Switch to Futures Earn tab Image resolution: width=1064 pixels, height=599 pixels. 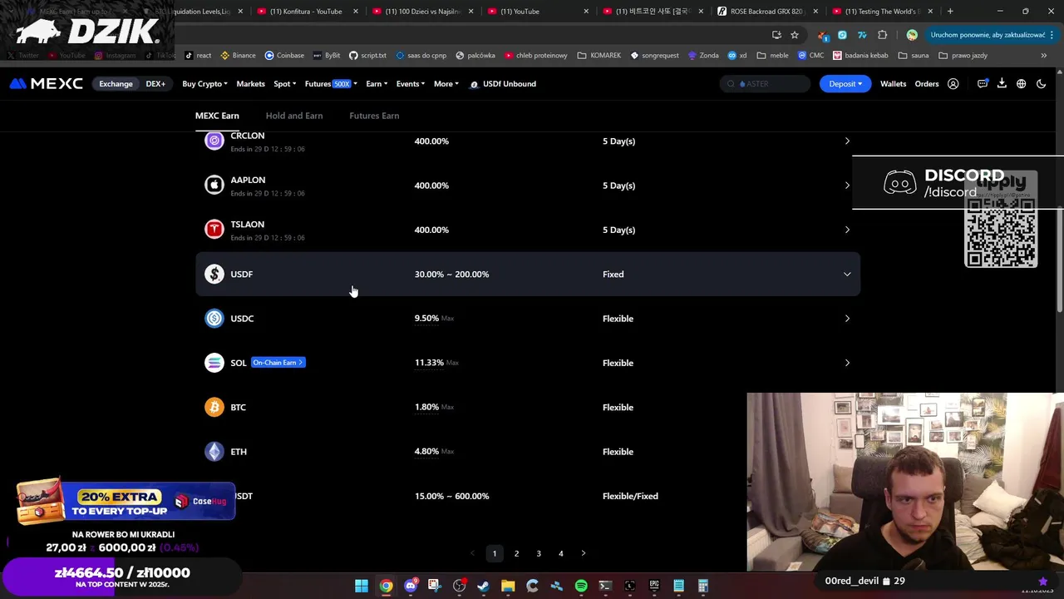(374, 116)
